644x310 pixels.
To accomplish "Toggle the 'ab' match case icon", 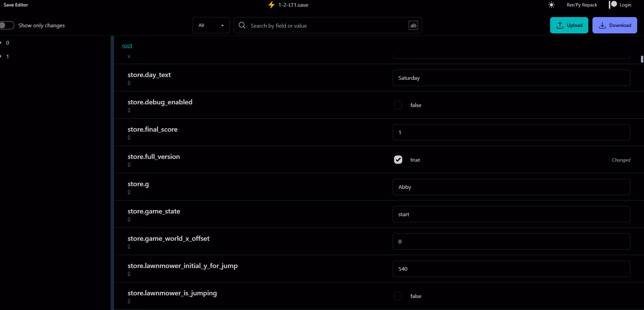I will (413, 25).
